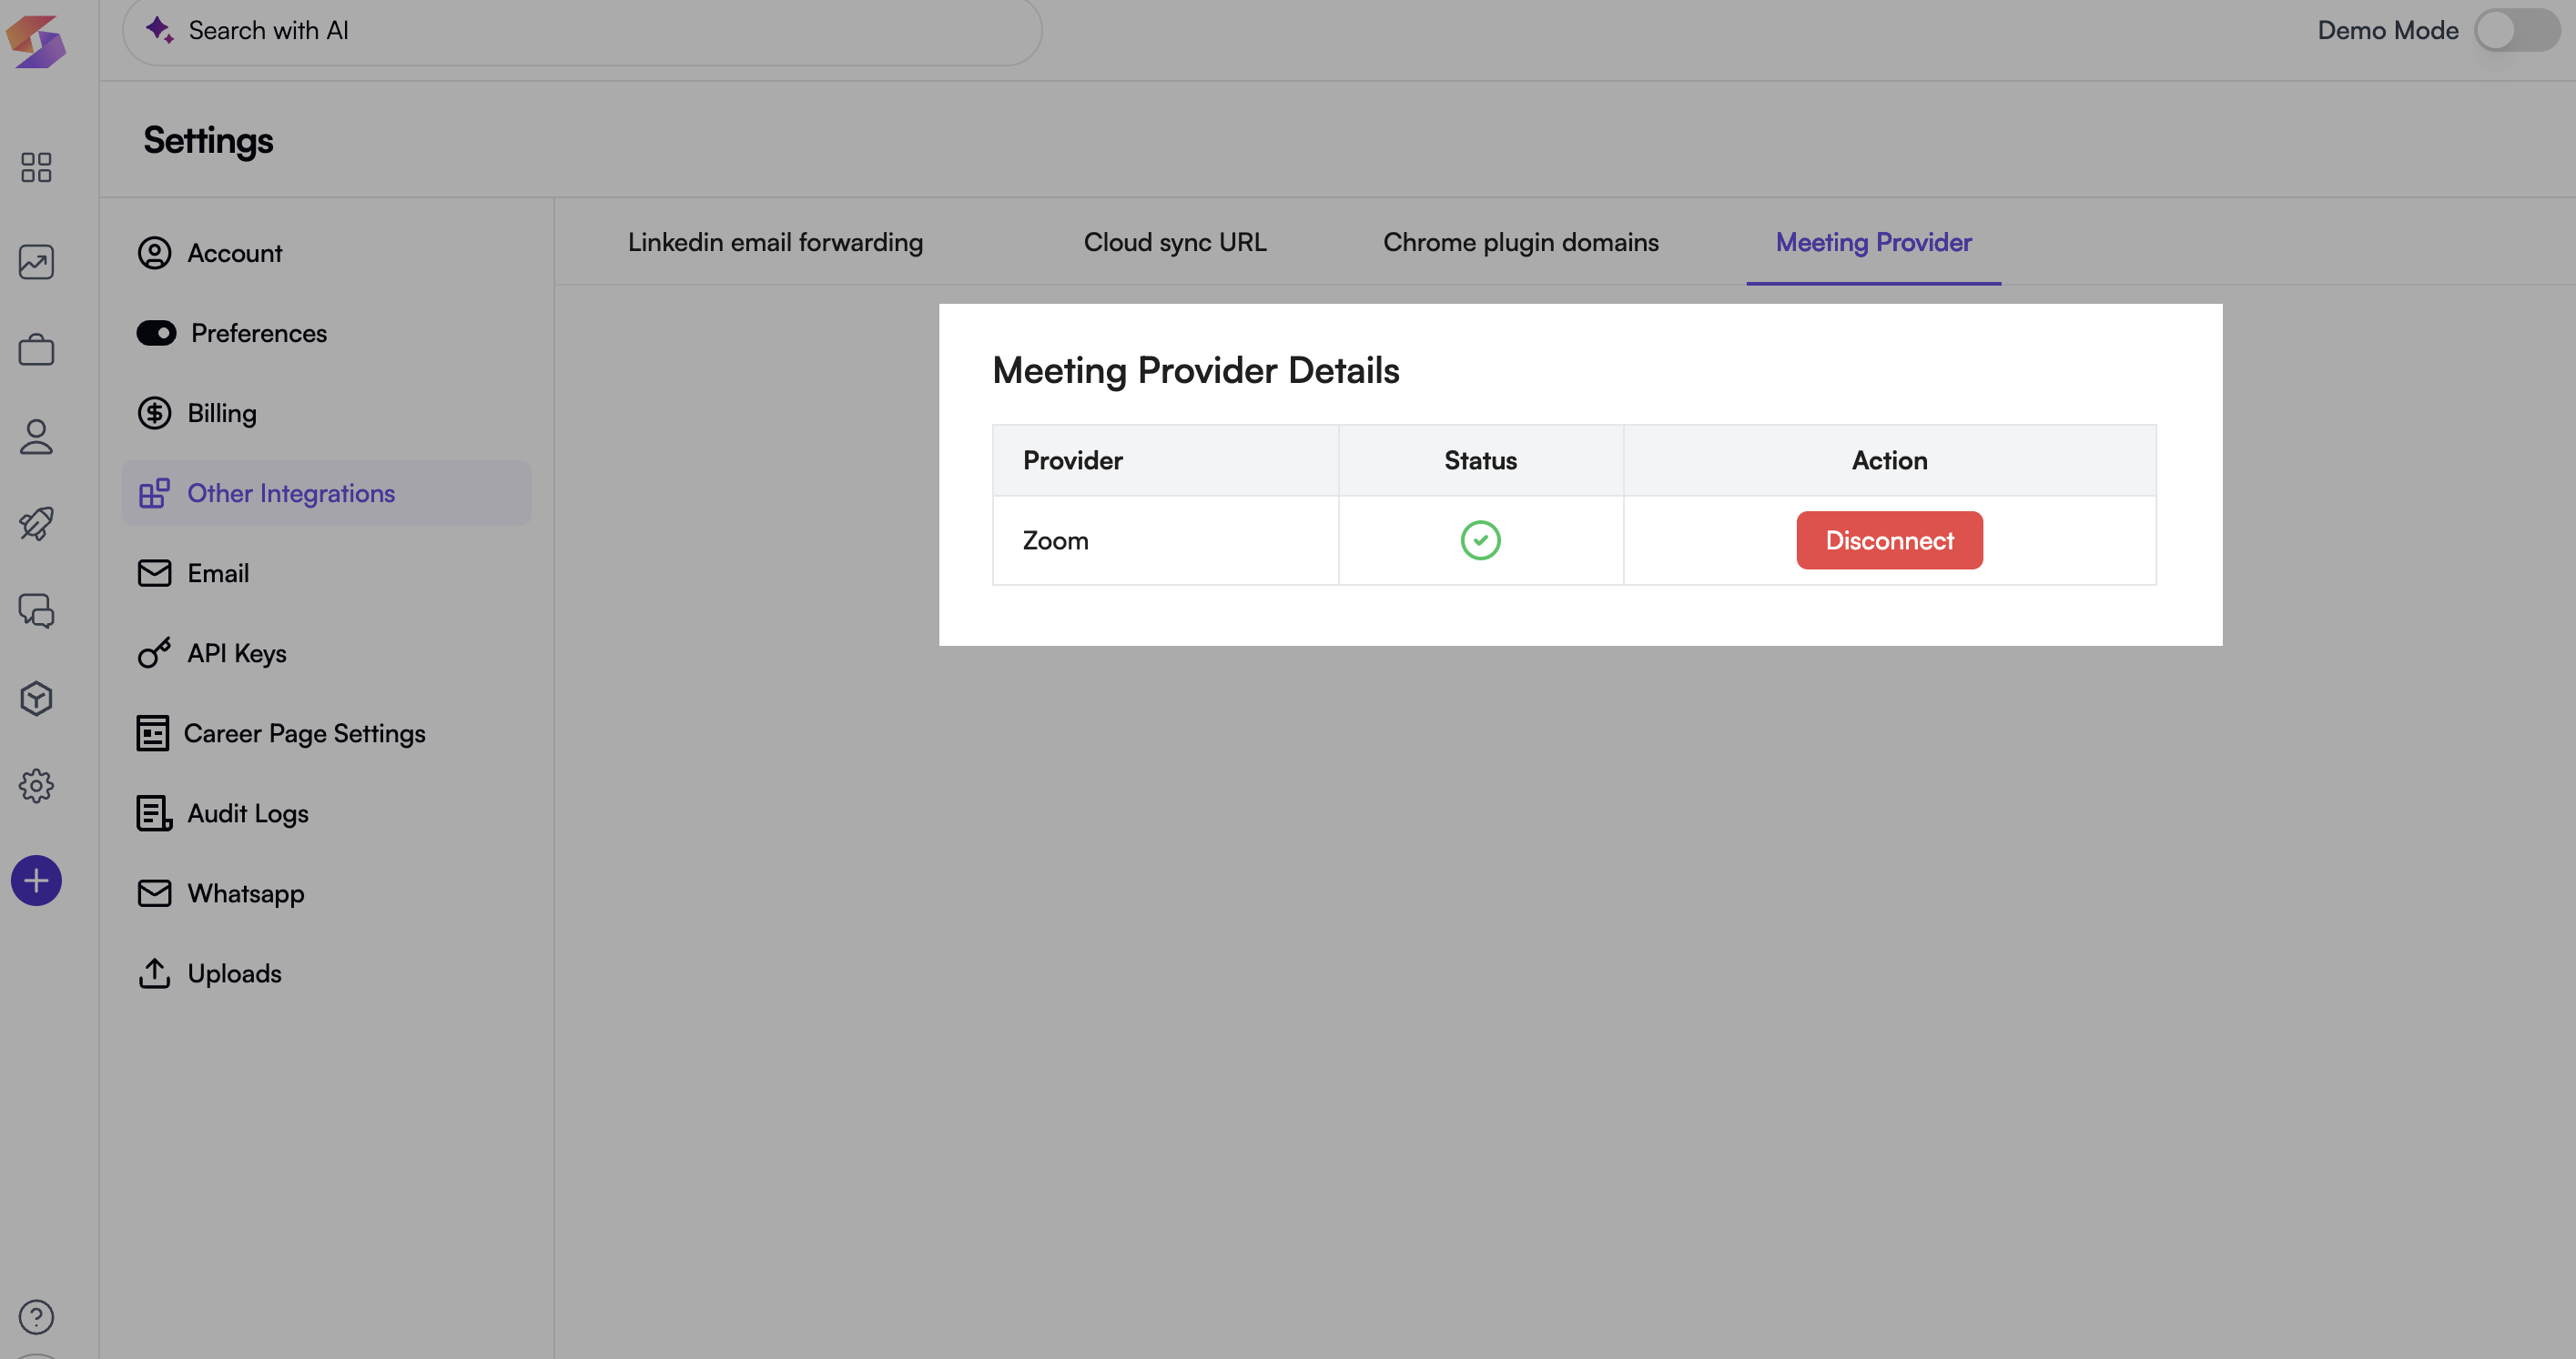Open the settings gear icon
The width and height of the screenshot is (2576, 1359).
(x=36, y=785)
